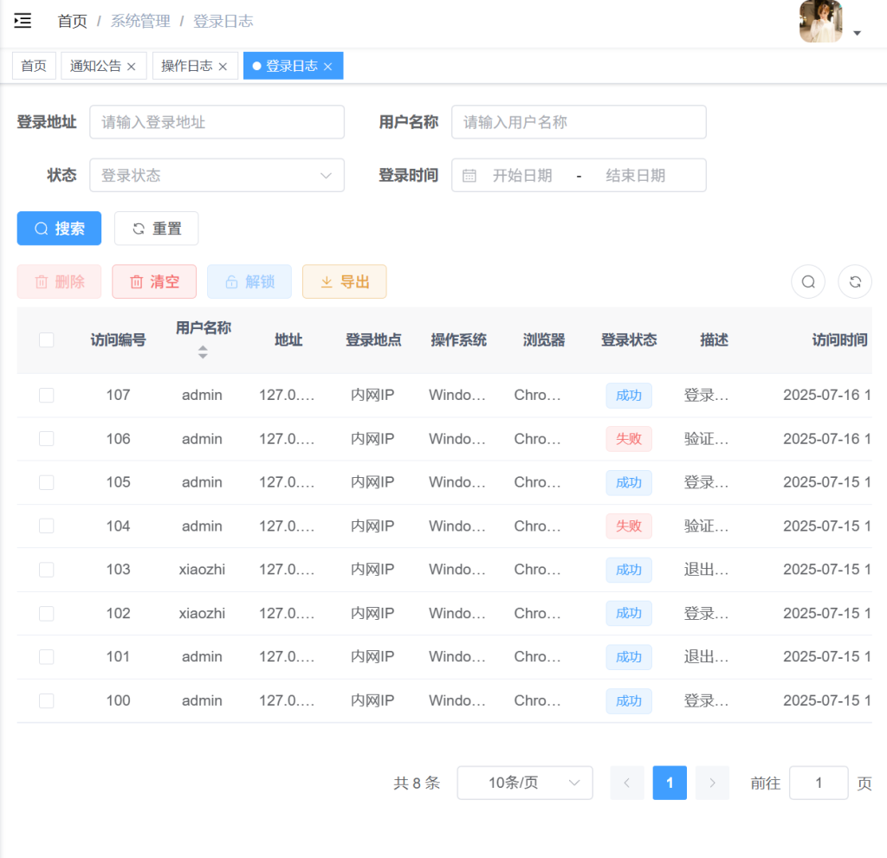This screenshot has width=887, height=858.
Task: Check the box for row 107
Action: (x=47, y=396)
